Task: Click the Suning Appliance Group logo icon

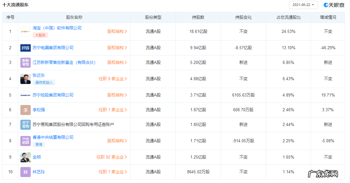Action: (25, 48)
